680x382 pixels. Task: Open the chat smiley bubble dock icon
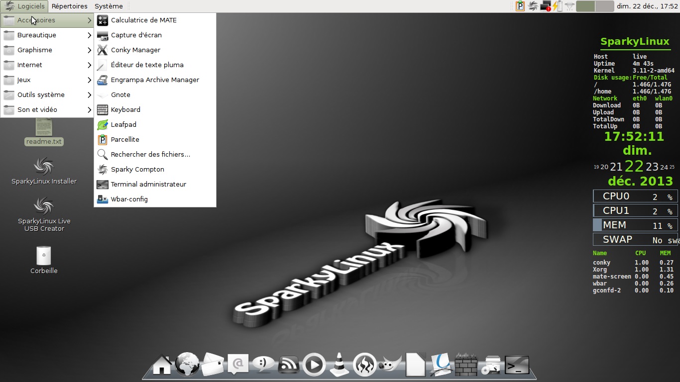point(263,365)
